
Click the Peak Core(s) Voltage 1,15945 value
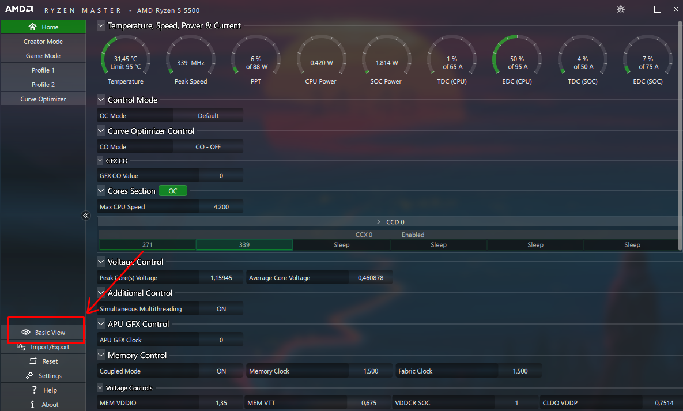[221, 278]
